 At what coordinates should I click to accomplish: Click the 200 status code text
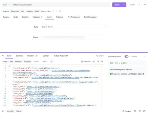pos(111,63)
